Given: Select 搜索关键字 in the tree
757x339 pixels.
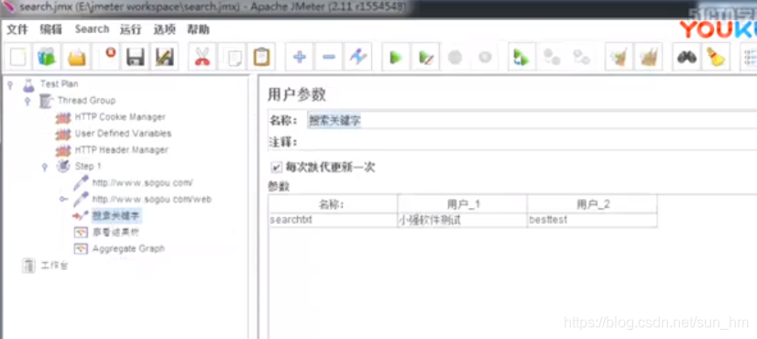Looking at the screenshot, I should 115,215.
